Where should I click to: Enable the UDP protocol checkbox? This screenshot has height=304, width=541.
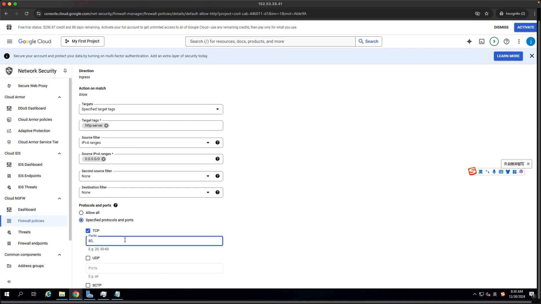point(88,258)
